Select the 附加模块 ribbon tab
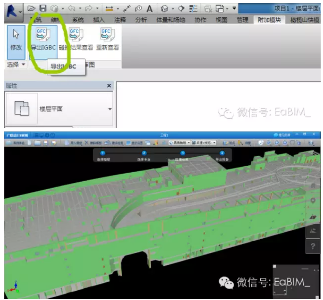 click(270, 20)
